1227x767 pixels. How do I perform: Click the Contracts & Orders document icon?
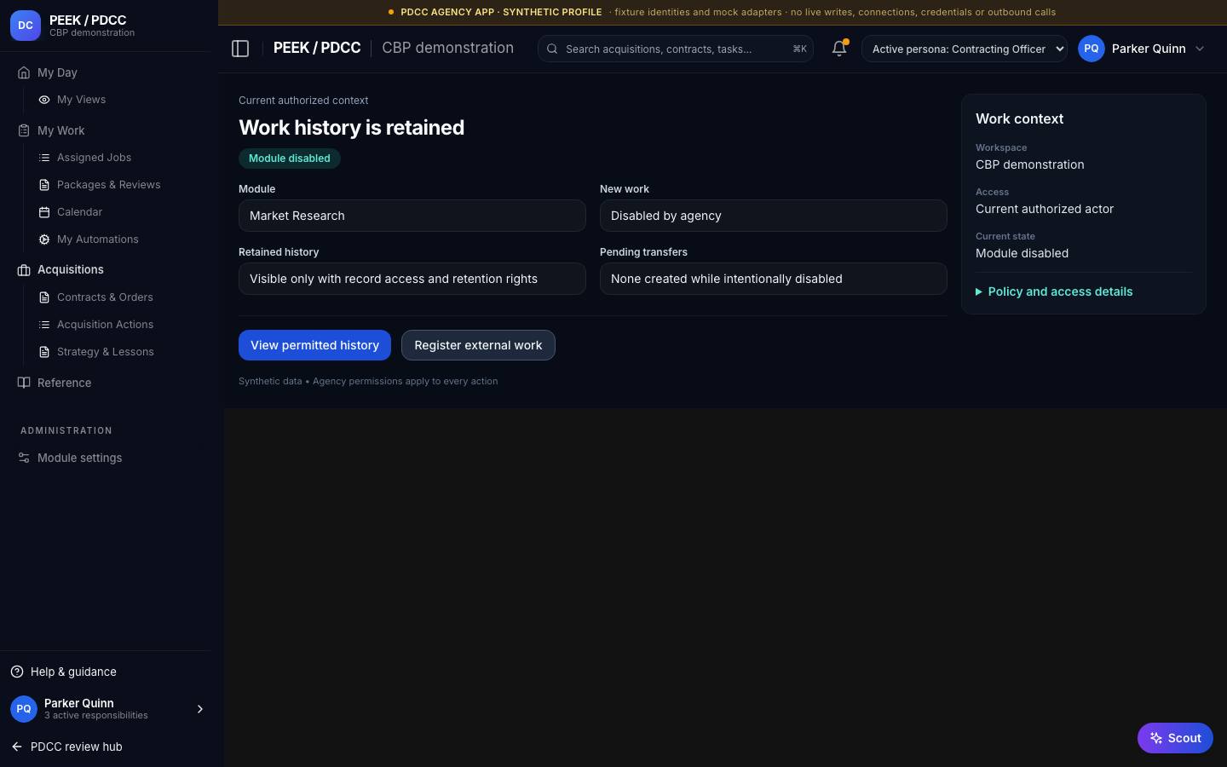[44, 297]
